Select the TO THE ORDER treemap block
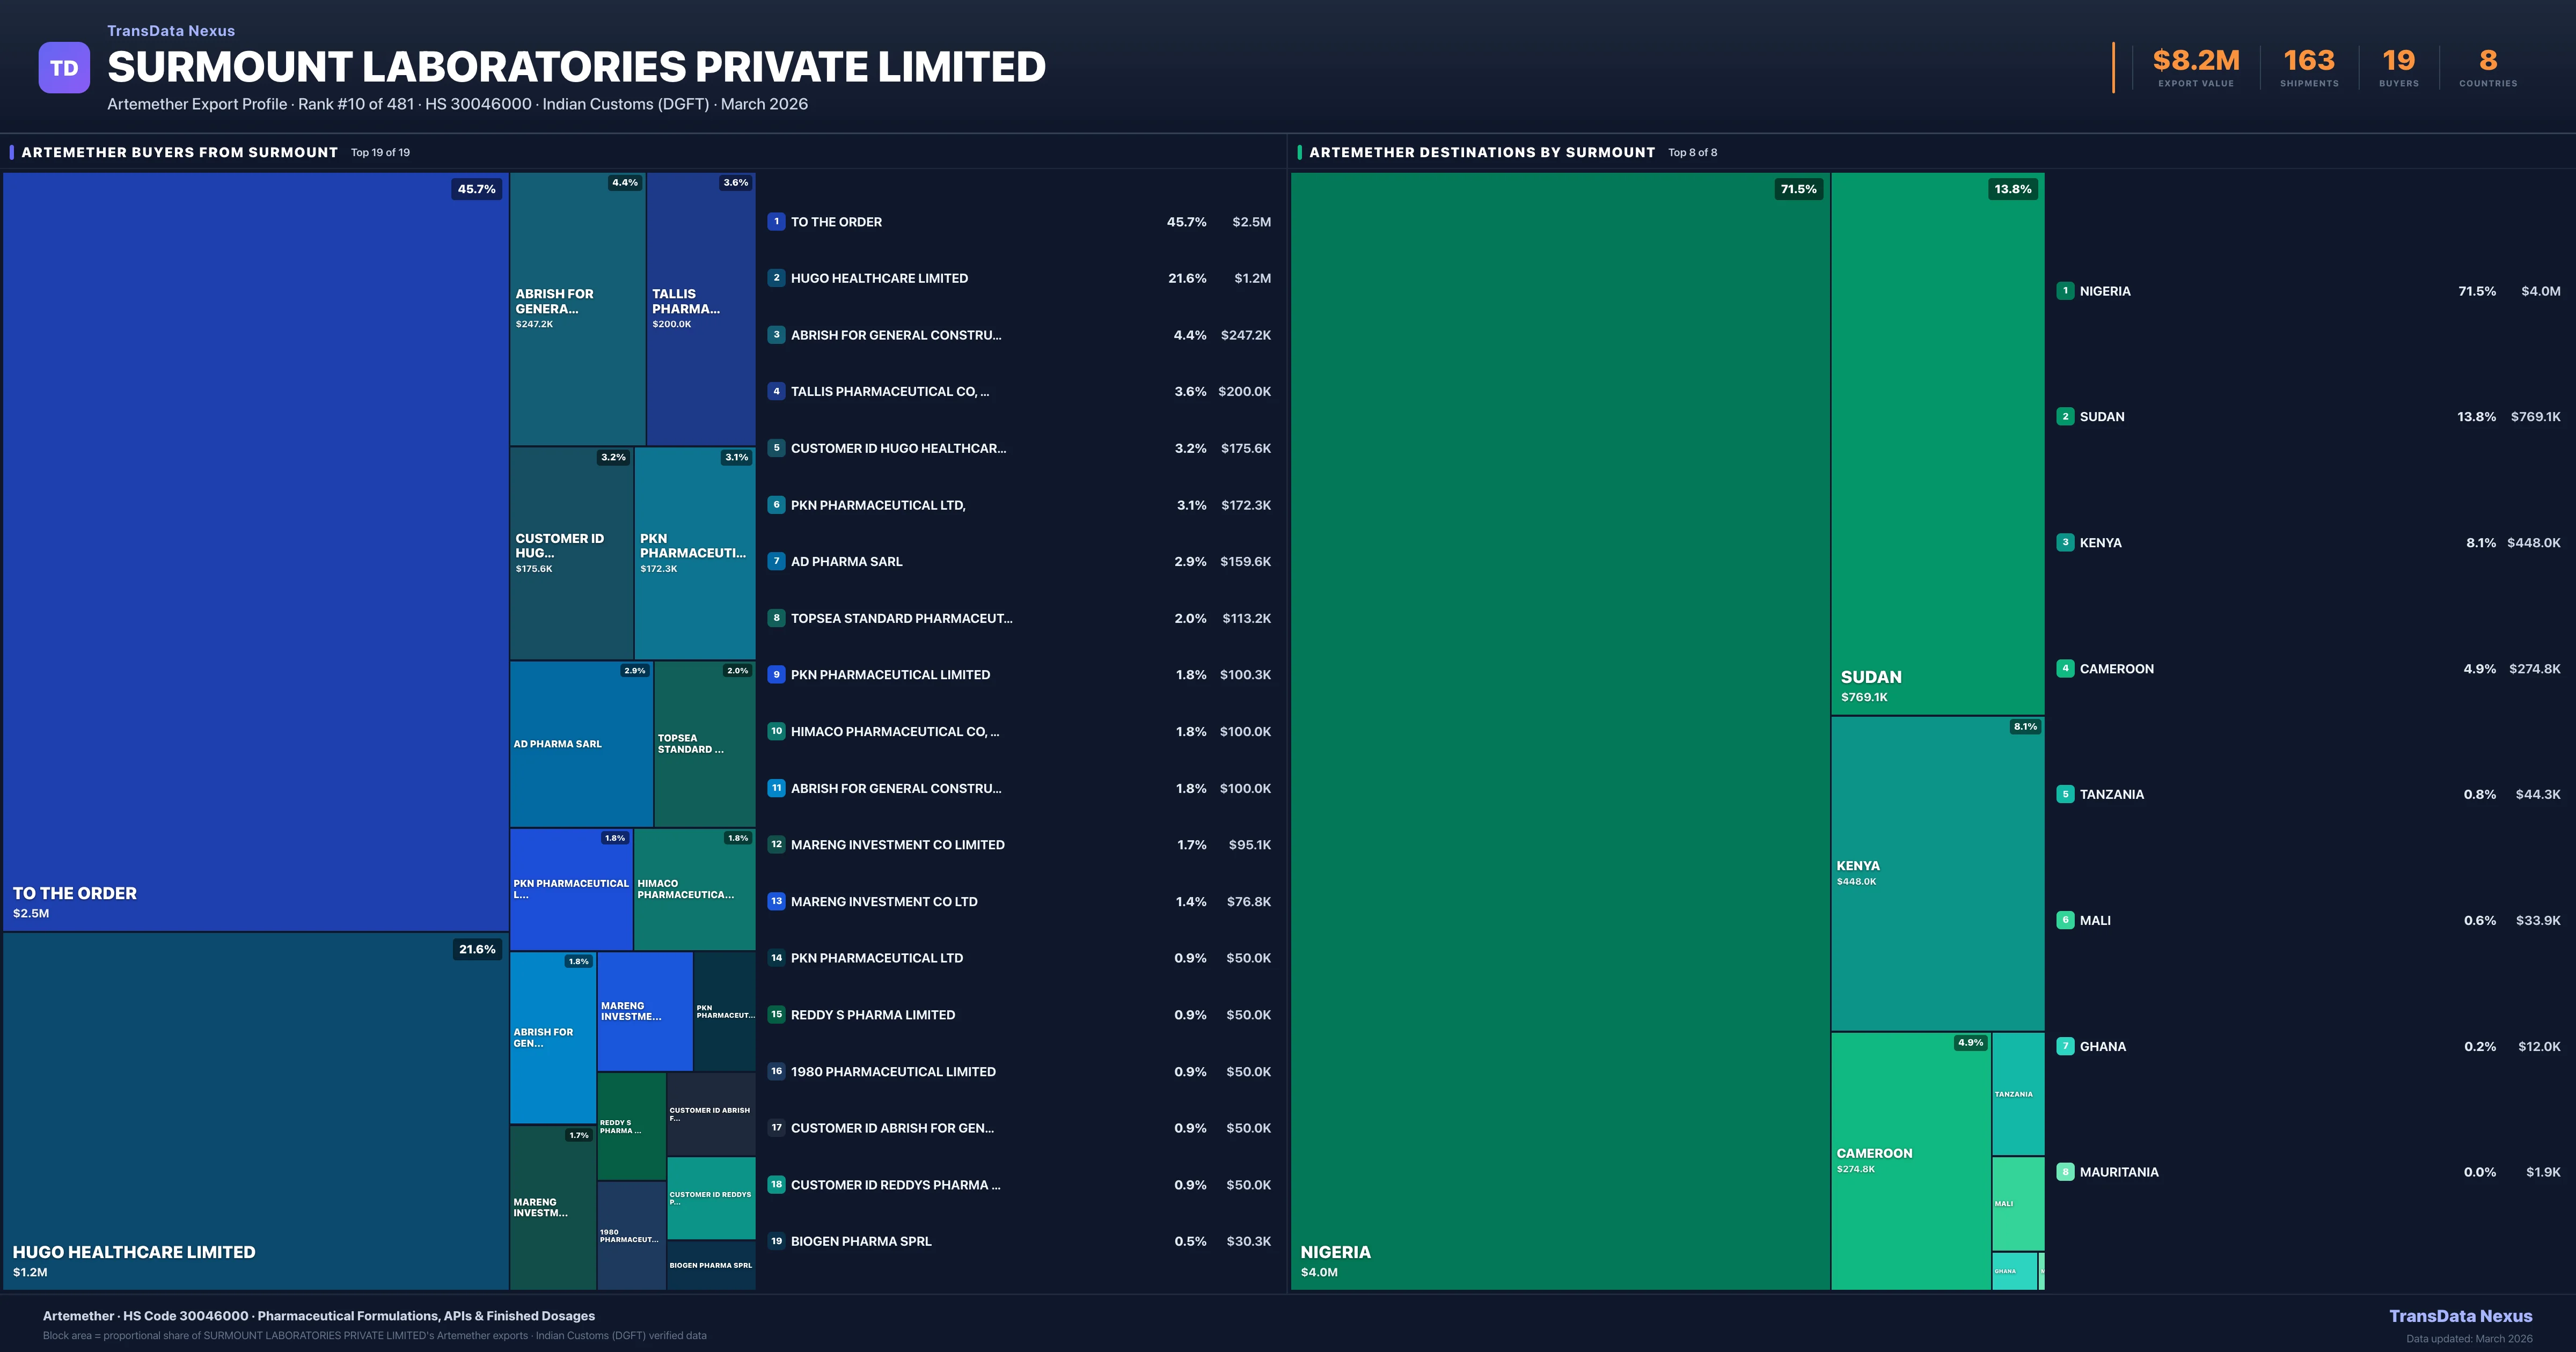2576x1352 pixels. point(255,550)
